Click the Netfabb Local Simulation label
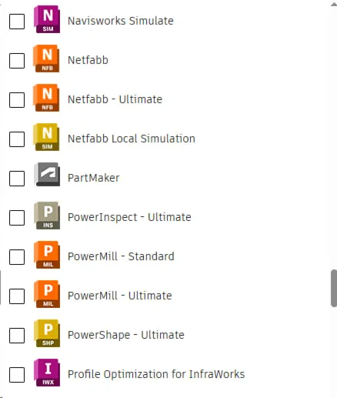 coord(132,139)
